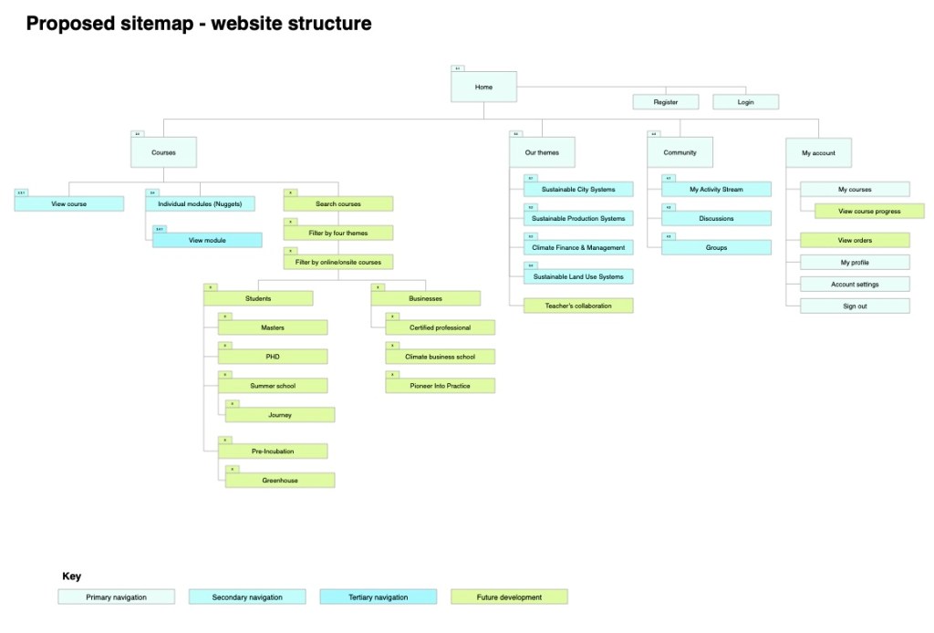Image resolution: width=934 pixels, height=633 pixels.
Task: Select the Future development key swatch
Action: (x=509, y=597)
